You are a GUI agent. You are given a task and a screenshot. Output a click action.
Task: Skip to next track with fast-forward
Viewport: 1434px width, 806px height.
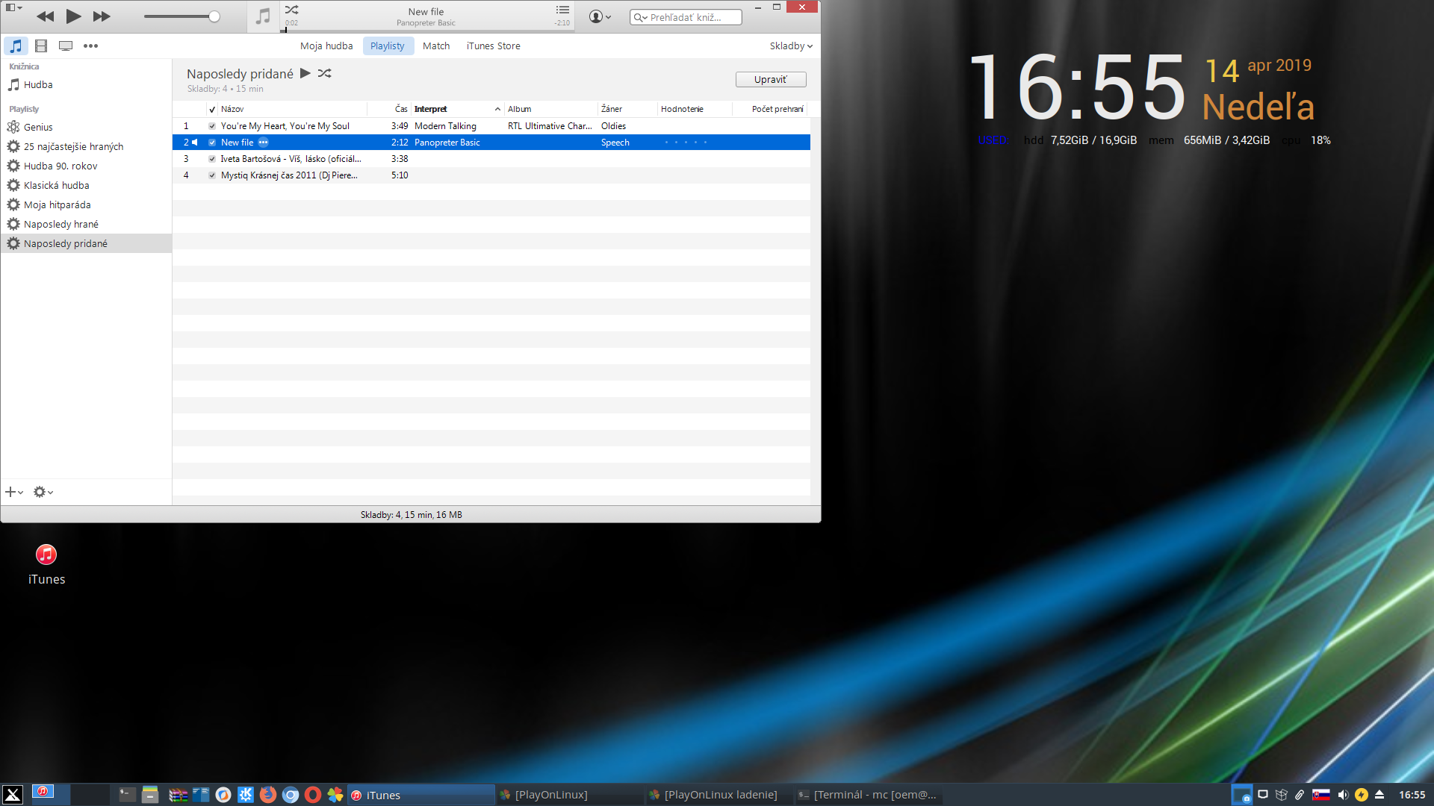pos(102,16)
